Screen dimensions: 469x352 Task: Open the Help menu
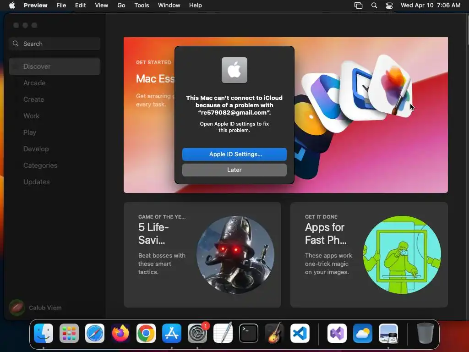195,5
